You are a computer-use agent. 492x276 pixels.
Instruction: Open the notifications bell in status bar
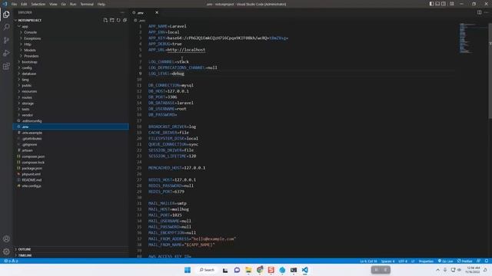click(x=487, y=261)
